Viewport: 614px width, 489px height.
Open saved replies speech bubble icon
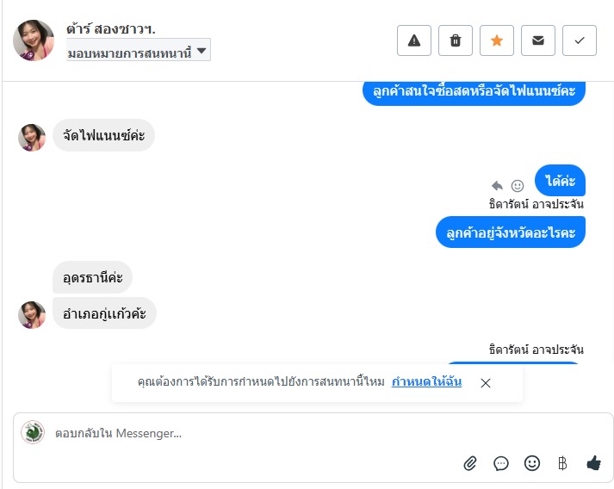point(501,463)
